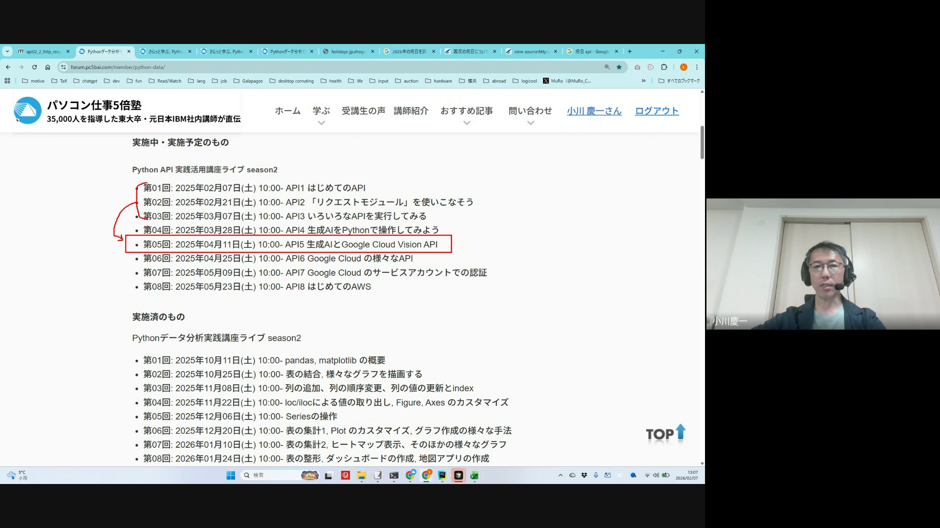940x528 pixels.
Task: Show overflow bookmarks with double chevron
Action: (643, 81)
